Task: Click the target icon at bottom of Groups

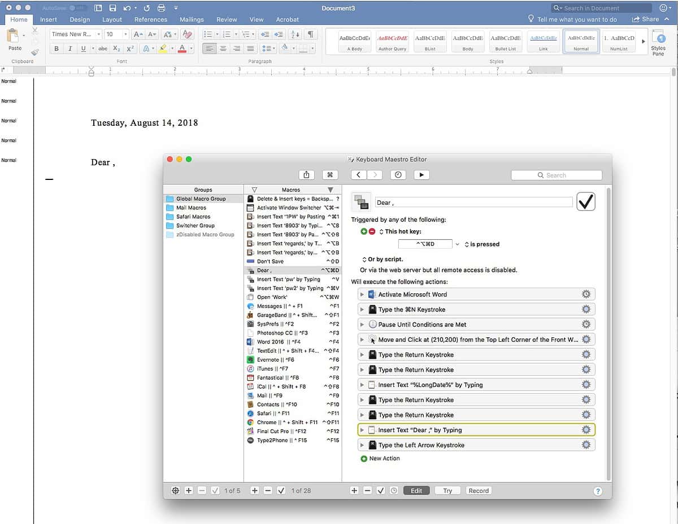Action: point(176,491)
